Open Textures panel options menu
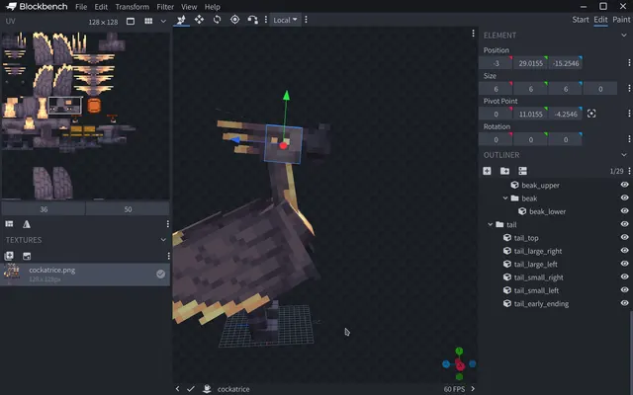The width and height of the screenshot is (633, 395). coord(168,256)
